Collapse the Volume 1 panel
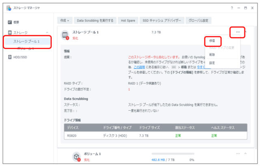 tap(245, 154)
